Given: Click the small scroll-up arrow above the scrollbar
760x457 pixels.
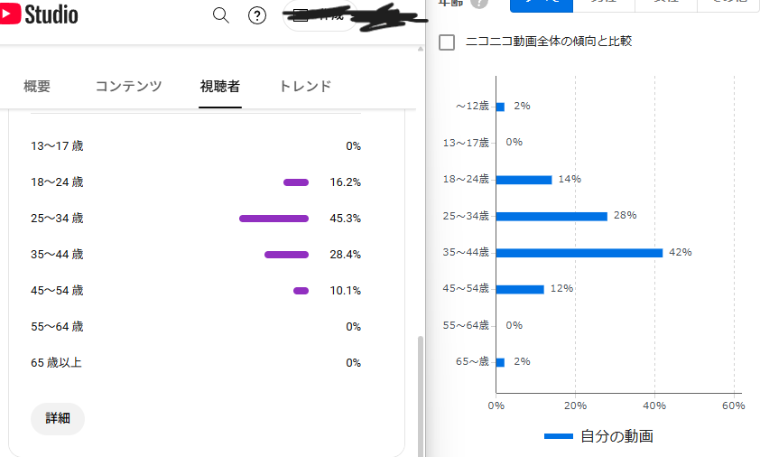Looking at the screenshot, I should 421,49.
